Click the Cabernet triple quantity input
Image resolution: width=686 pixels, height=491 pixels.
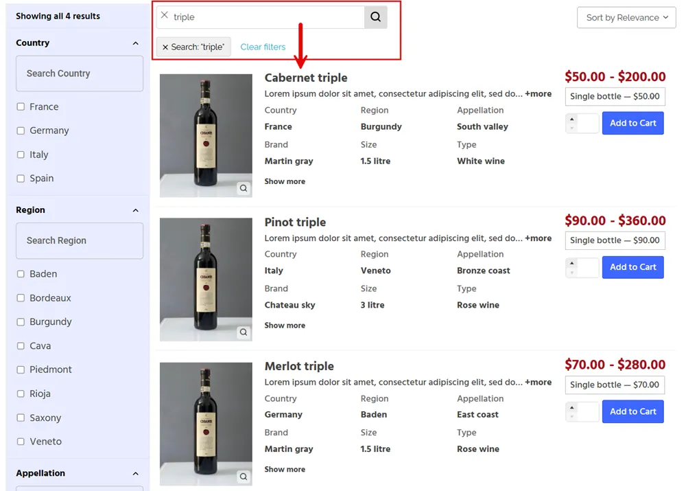[588, 123]
